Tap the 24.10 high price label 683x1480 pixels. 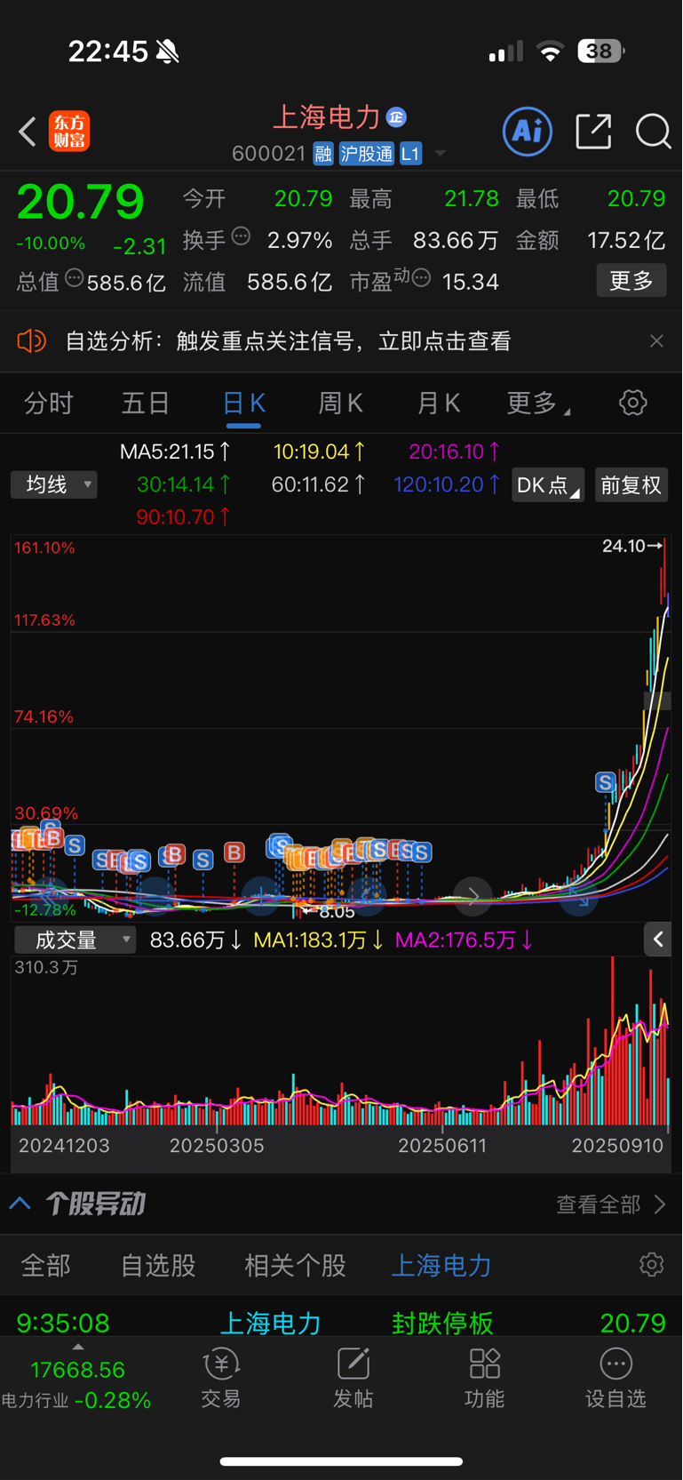tap(632, 546)
